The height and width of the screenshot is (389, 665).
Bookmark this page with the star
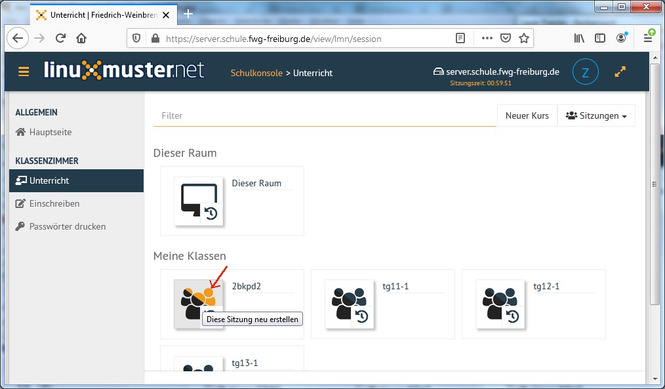524,39
